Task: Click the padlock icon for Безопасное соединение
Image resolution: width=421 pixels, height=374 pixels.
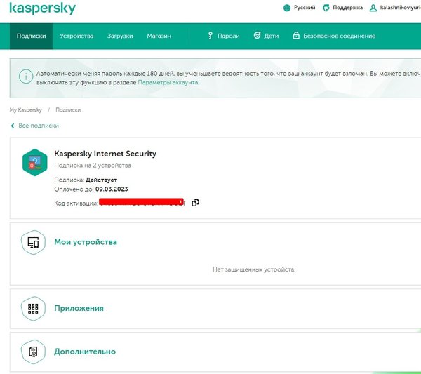Action: (296, 36)
